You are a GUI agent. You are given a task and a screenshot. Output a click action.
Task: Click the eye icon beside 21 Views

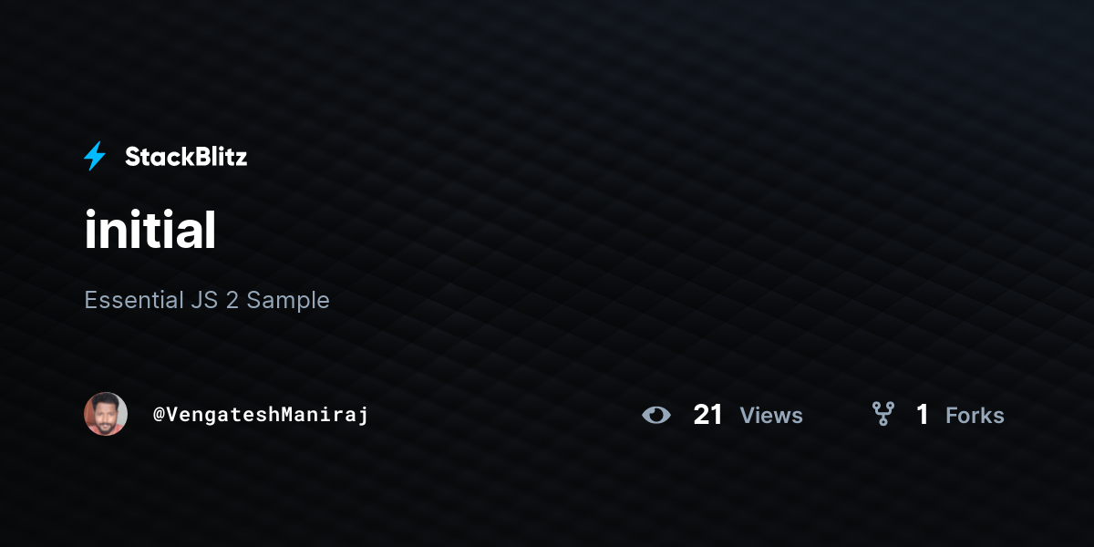tap(655, 416)
